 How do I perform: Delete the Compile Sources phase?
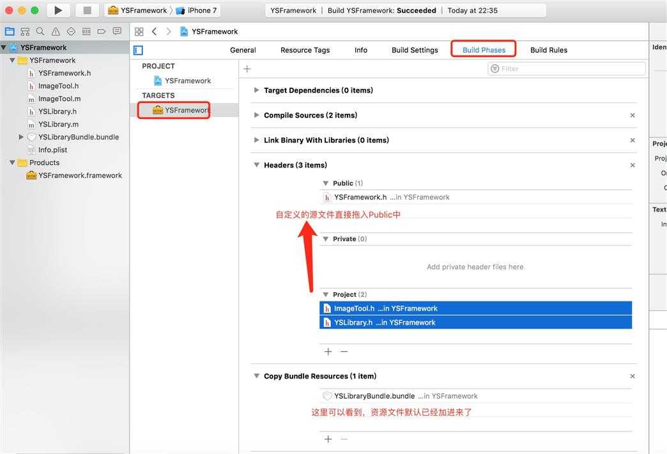pyautogui.click(x=632, y=115)
